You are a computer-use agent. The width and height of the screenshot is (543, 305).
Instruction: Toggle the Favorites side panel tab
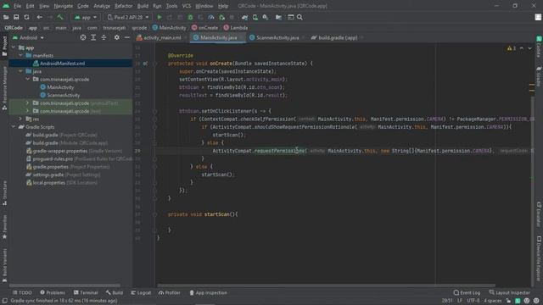point(4,226)
